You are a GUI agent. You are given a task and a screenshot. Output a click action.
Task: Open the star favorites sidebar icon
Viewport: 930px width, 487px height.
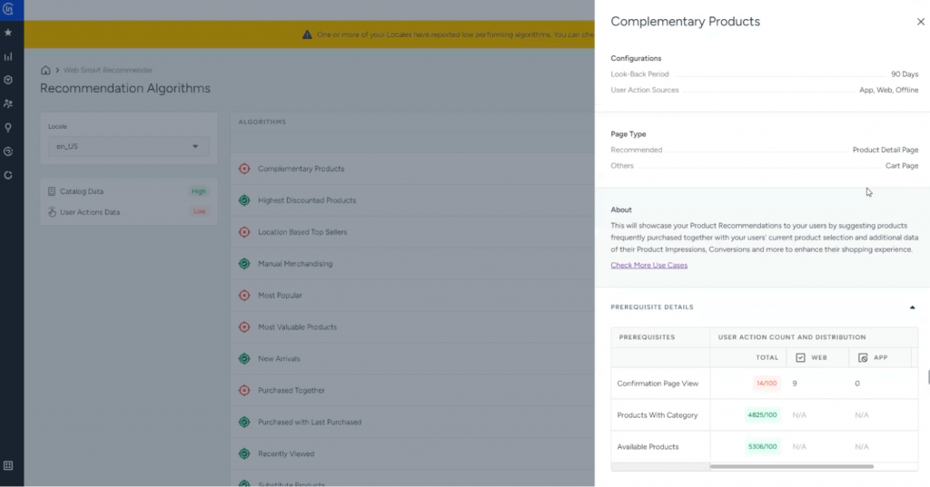[8, 33]
